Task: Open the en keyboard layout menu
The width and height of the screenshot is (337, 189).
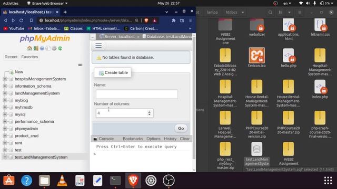Action: pyautogui.click(x=287, y=3)
